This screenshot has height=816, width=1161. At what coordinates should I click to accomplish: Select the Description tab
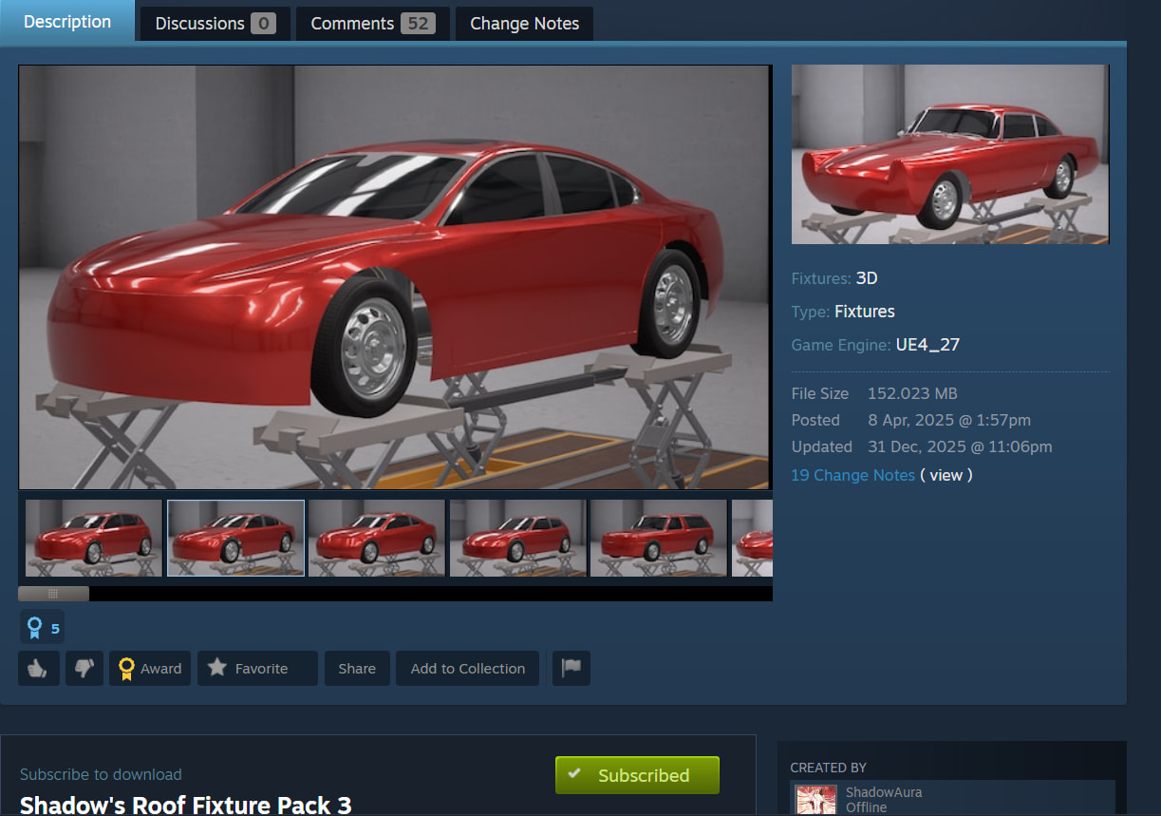tap(67, 22)
